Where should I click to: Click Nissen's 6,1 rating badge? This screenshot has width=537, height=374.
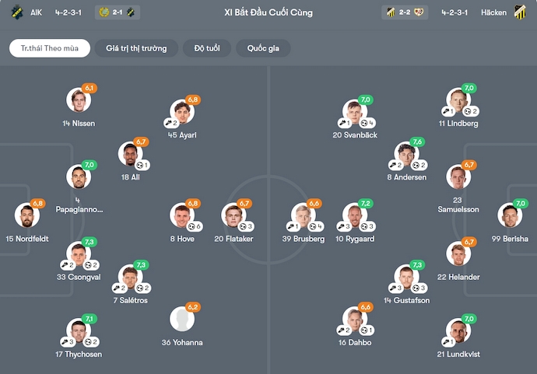89,89
